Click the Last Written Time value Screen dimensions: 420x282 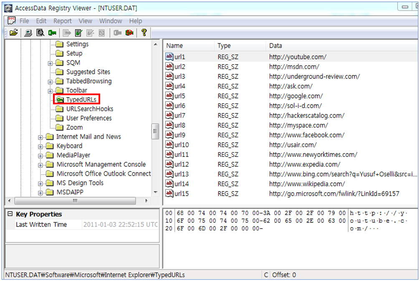(x=121, y=224)
